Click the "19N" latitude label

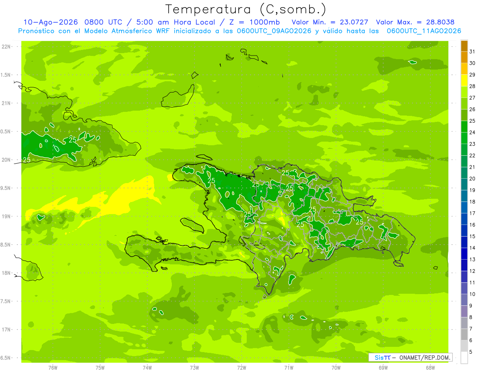pyautogui.click(x=6, y=216)
